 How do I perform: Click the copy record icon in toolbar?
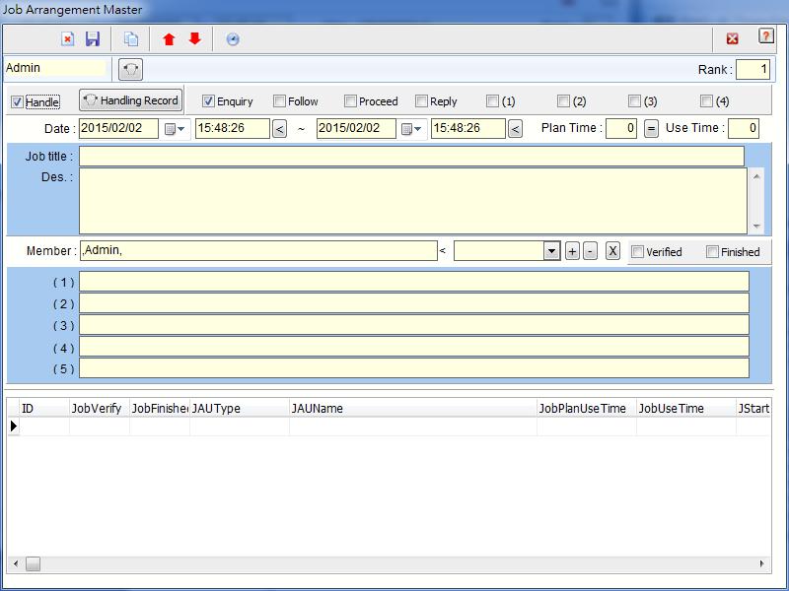[x=131, y=39]
